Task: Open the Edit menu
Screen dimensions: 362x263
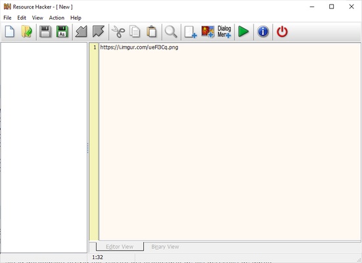Action: pos(22,18)
